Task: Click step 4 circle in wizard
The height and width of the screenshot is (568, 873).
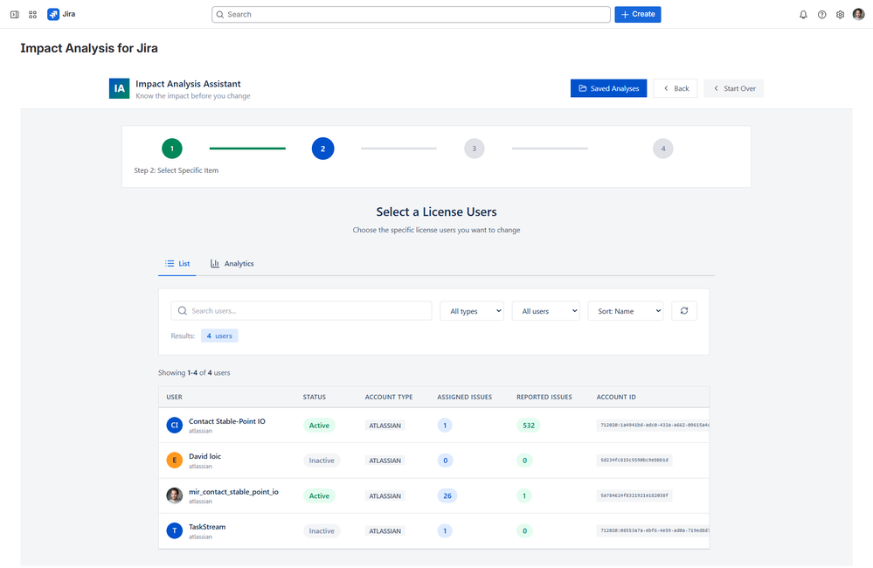Action: pos(663,149)
